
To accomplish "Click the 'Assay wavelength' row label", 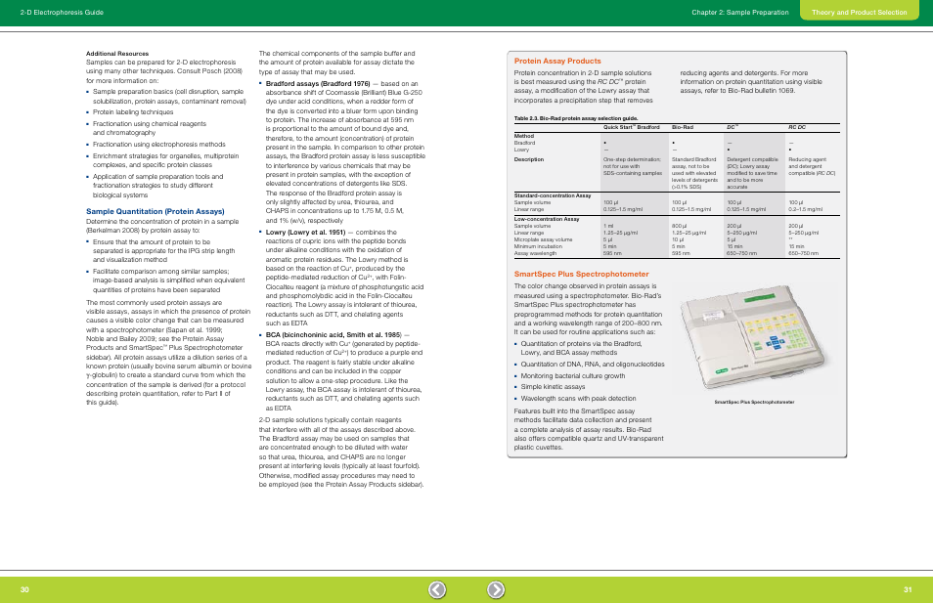I will pyautogui.click(x=536, y=253).
